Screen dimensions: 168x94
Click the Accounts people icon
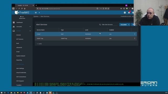pos(14,27)
